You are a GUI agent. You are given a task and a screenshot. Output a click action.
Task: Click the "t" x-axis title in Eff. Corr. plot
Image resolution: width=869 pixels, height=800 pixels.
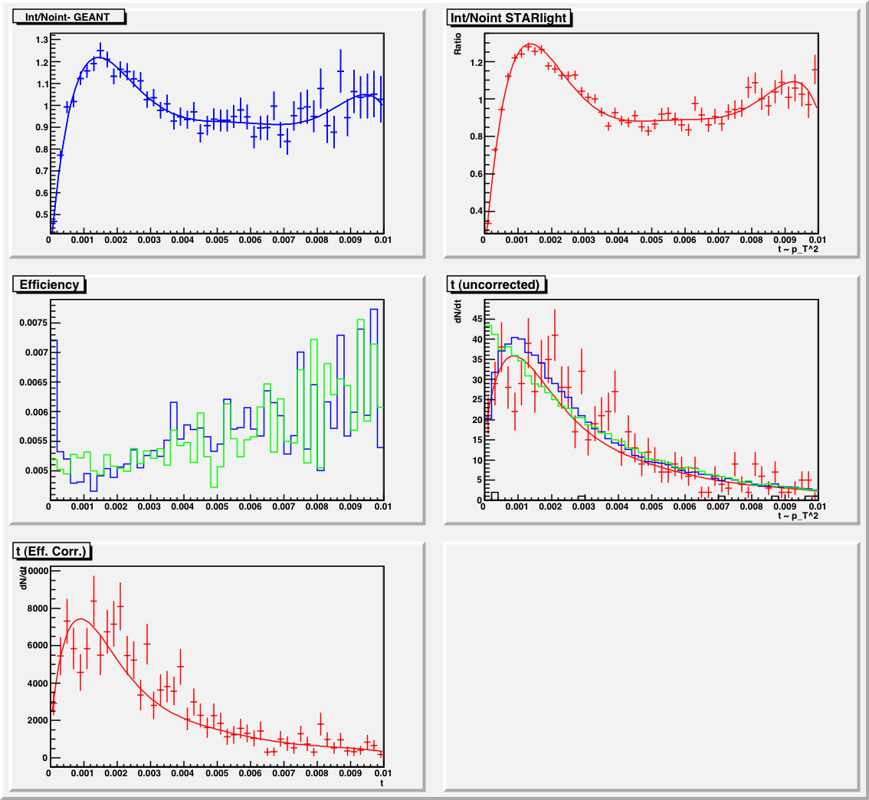(x=381, y=783)
